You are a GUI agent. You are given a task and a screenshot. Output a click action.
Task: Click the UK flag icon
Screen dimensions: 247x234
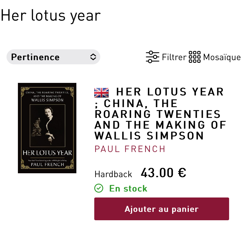pyautogui.click(x=101, y=92)
